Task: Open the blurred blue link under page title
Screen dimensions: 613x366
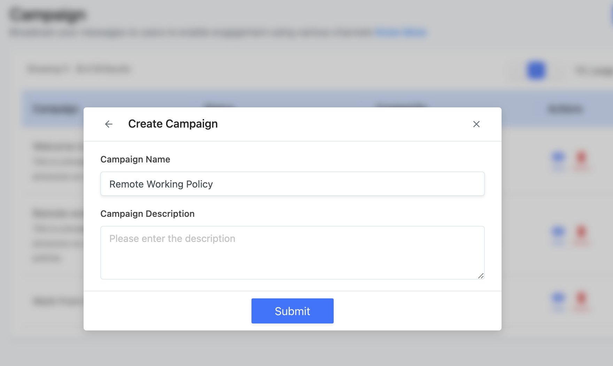Action: (x=401, y=32)
